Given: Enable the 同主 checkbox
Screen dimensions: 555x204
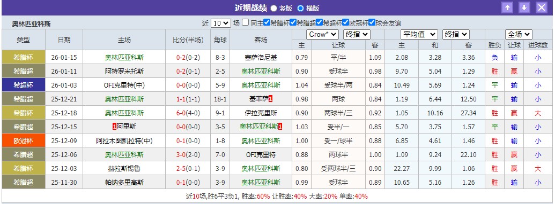Looking at the screenshot, I should 245,23.
